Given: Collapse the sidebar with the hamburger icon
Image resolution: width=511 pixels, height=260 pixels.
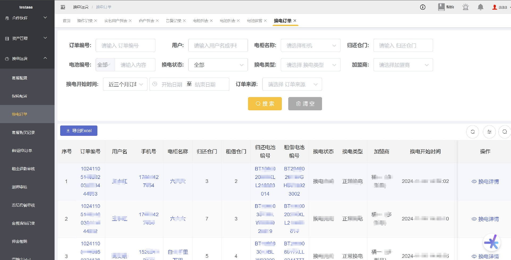Looking at the screenshot, I should pos(63,7).
